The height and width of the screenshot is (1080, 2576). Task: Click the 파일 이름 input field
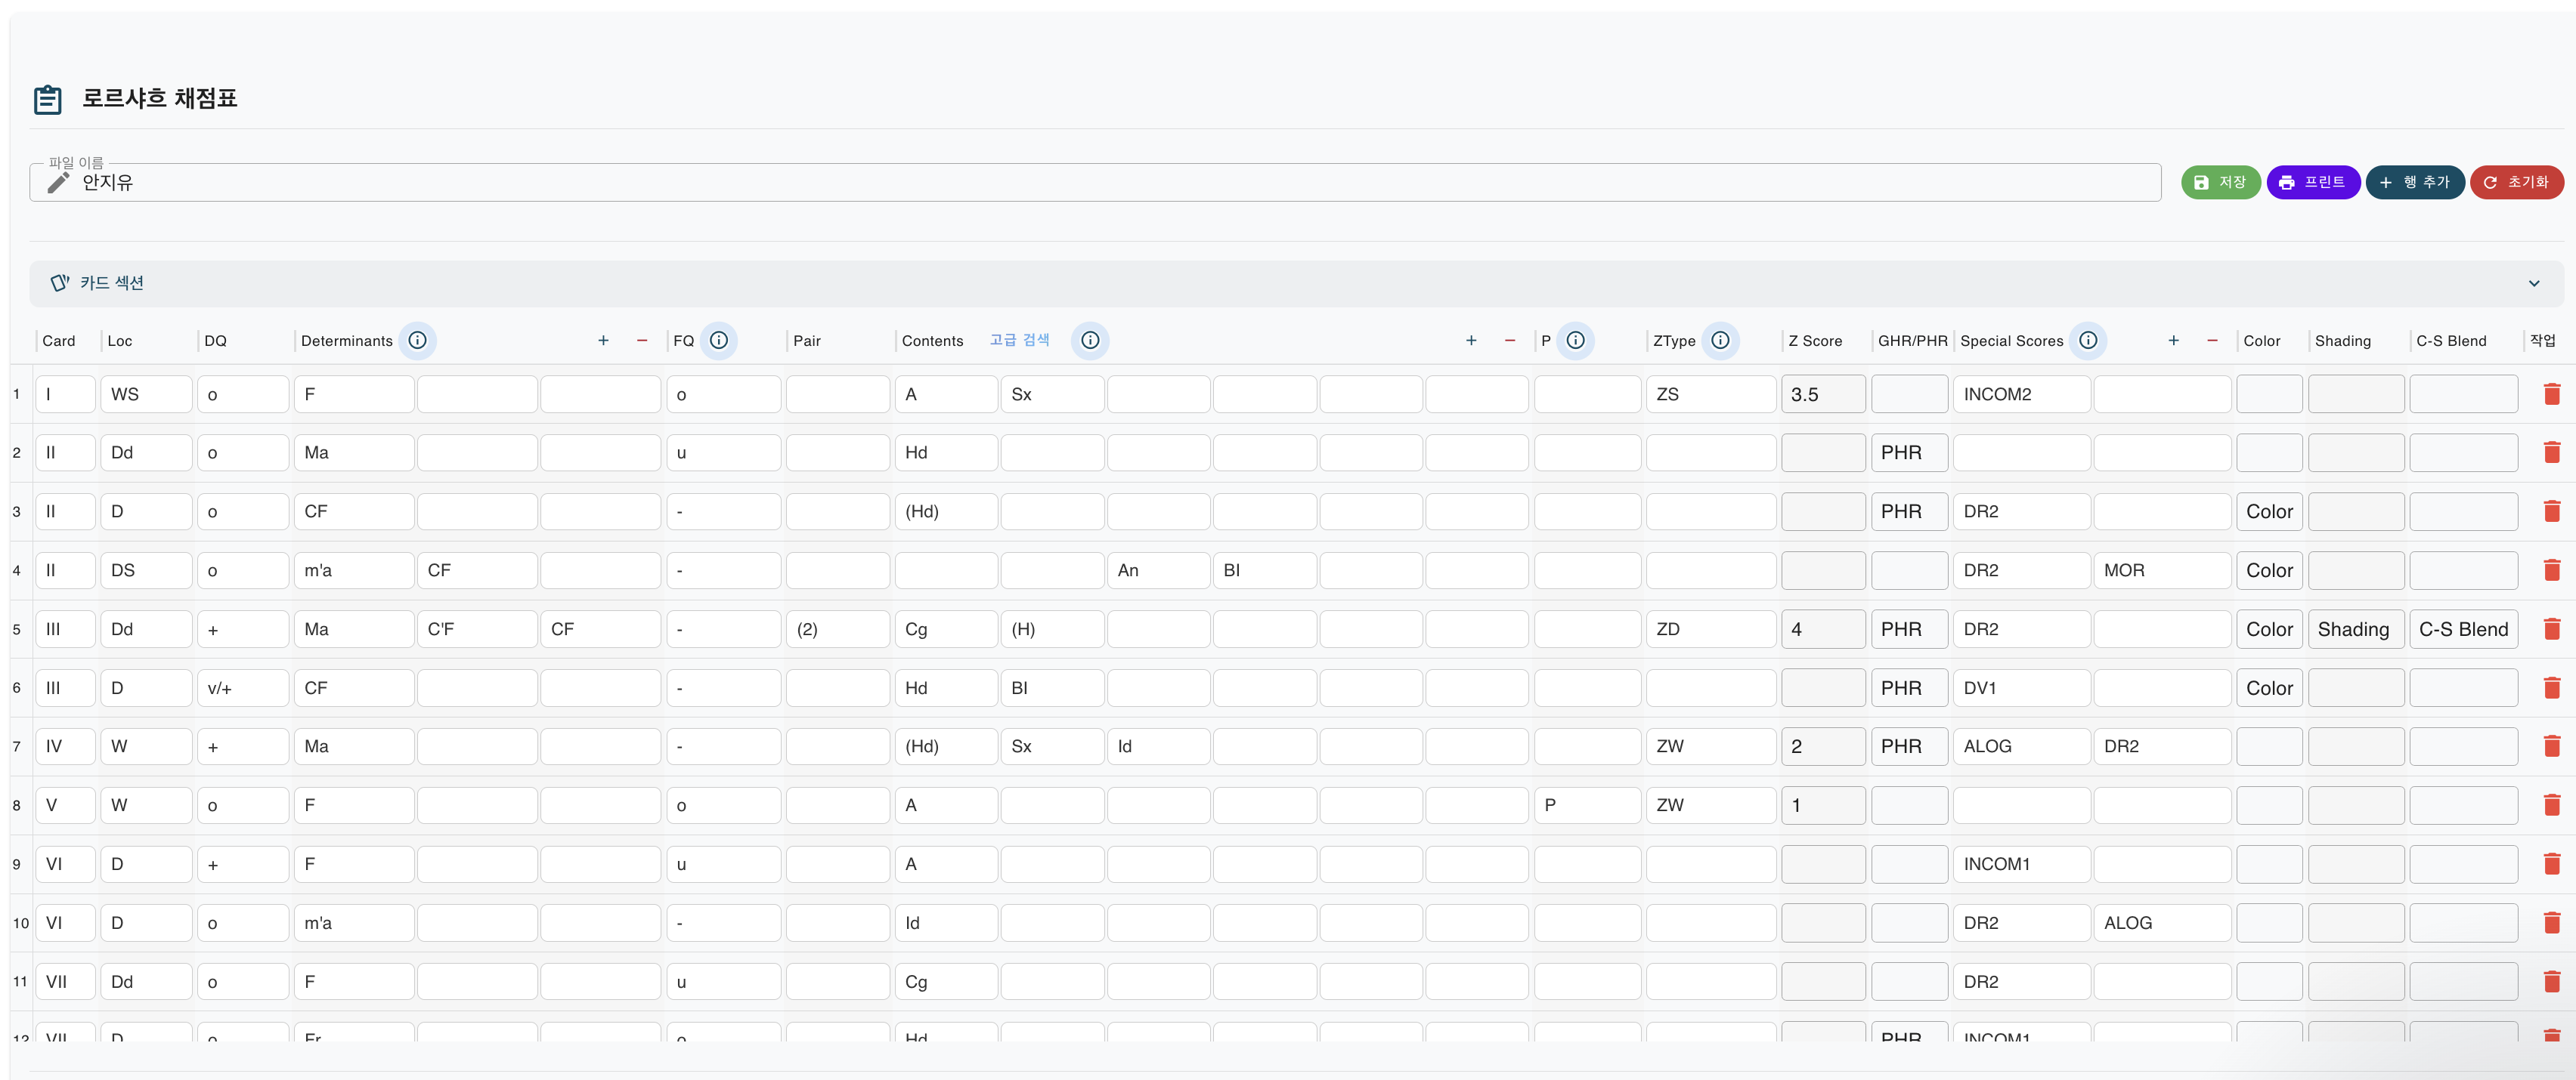[x=1100, y=183]
